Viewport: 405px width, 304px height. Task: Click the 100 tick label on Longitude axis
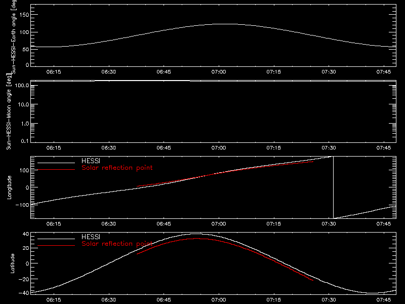coord(24,170)
